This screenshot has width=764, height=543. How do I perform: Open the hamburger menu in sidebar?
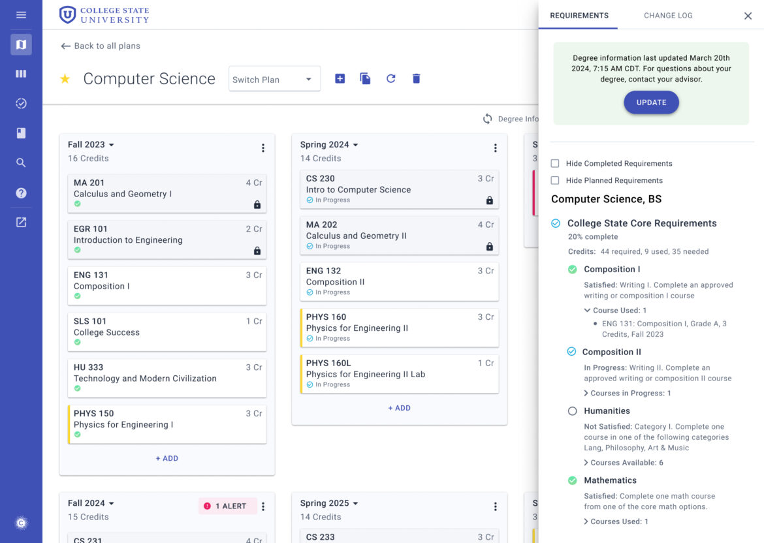[x=21, y=15]
